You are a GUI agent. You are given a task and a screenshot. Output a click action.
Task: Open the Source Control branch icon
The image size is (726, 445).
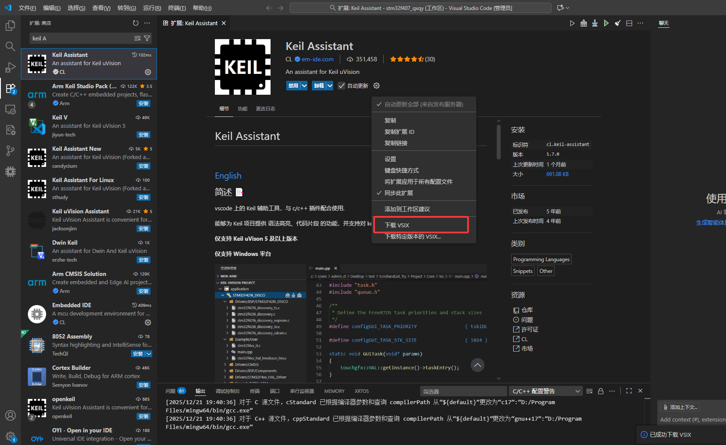[10, 151]
